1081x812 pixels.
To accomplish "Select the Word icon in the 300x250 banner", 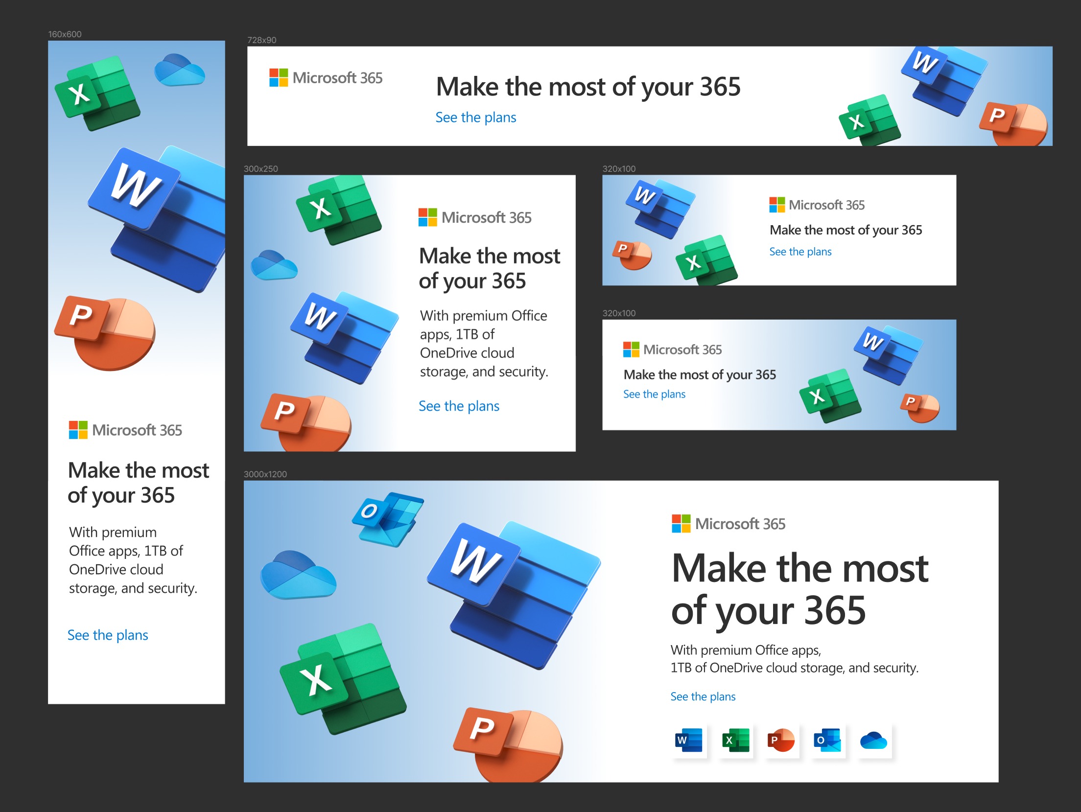I will tap(344, 337).
